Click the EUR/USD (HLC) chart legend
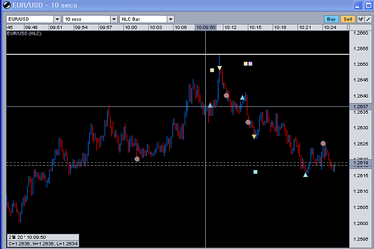The image size is (374, 249). pyautogui.click(x=24, y=34)
